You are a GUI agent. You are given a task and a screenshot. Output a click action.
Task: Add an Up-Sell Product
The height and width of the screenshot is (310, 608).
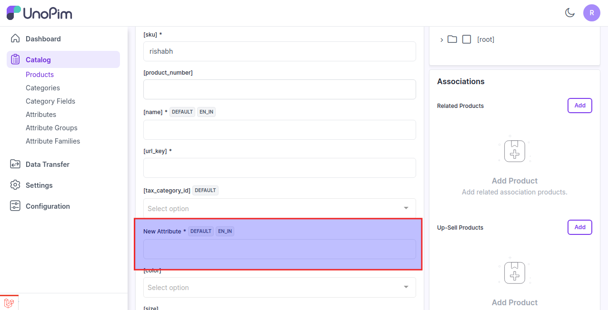click(579, 227)
